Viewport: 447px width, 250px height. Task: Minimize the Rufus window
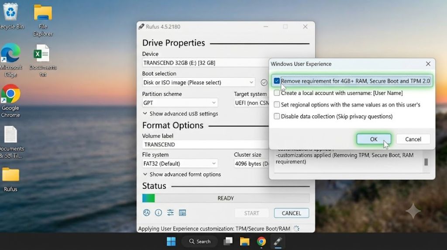tap(266, 27)
